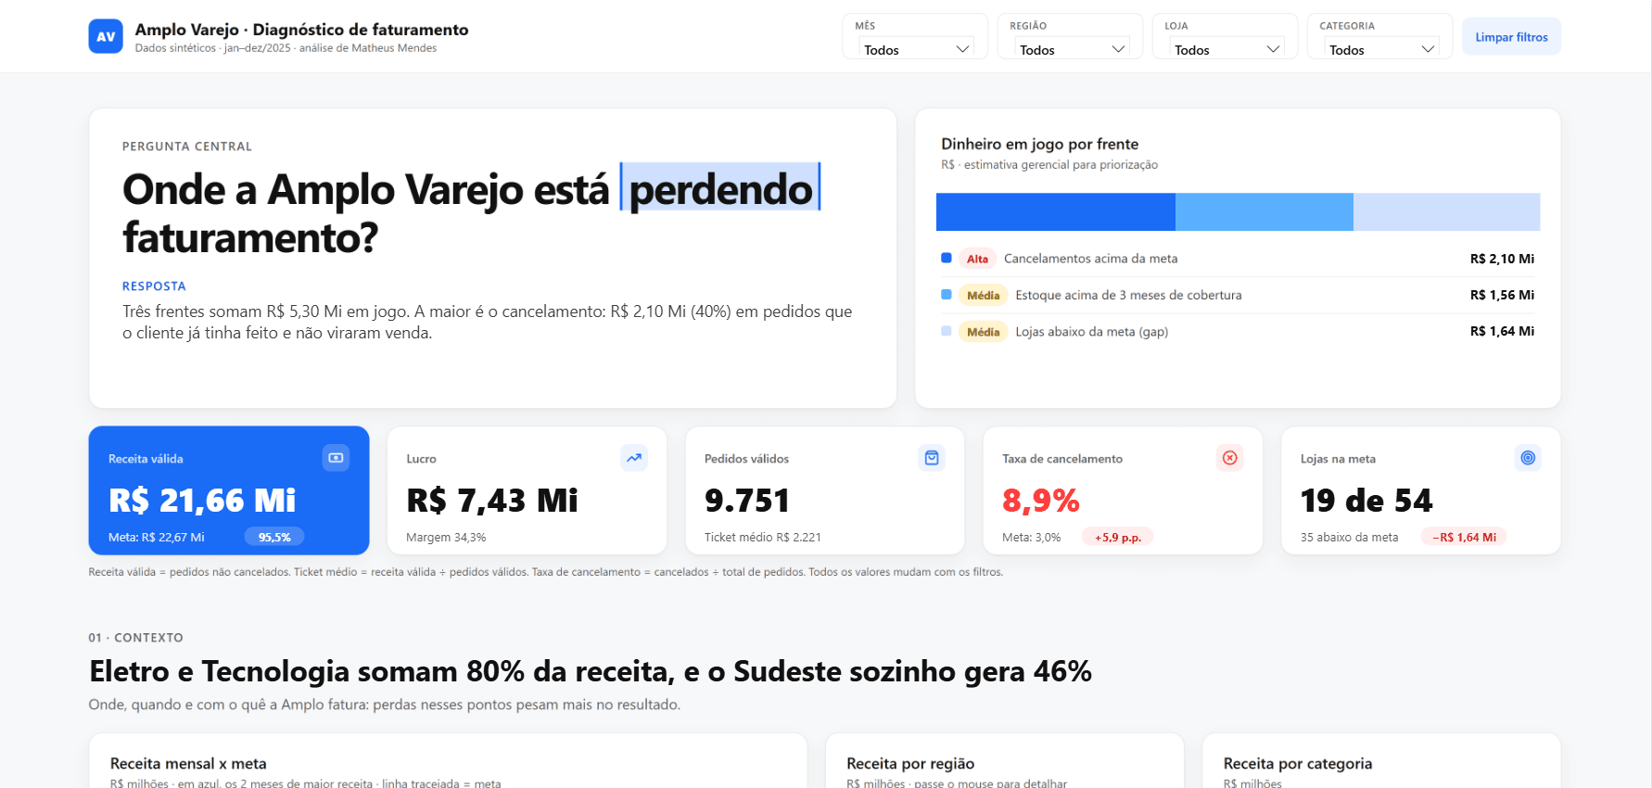Open the Categoria filter dropdown
The width and height of the screenshot is (1652, 788).
[x=1380, y=49]
